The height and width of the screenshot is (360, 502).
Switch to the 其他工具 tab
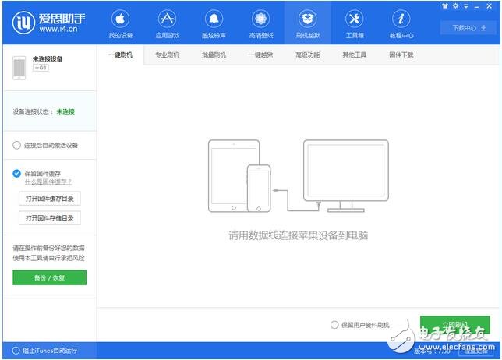tap(355, 55)
